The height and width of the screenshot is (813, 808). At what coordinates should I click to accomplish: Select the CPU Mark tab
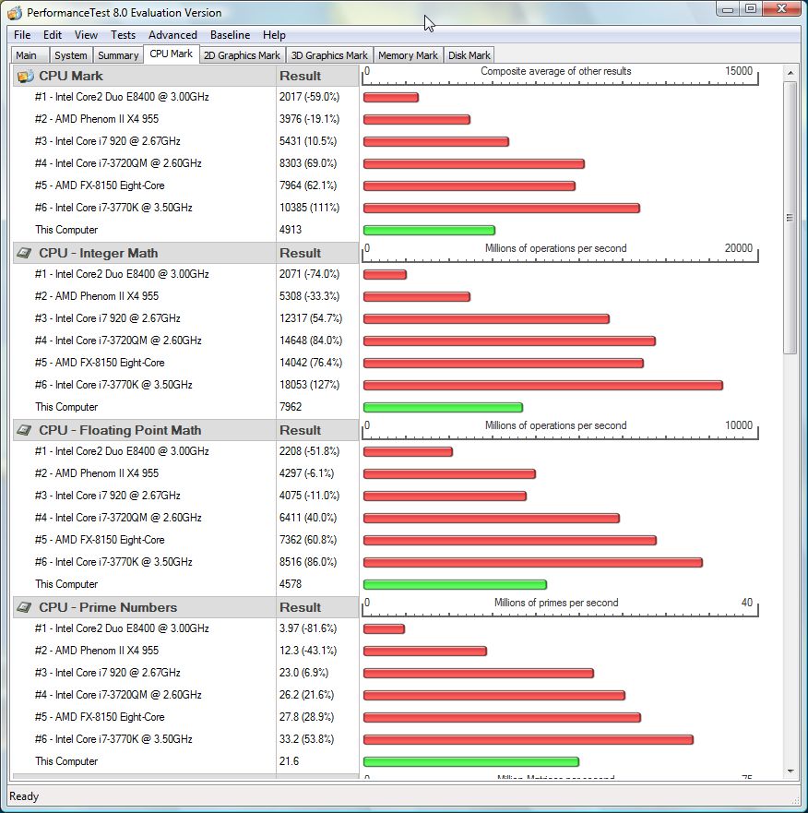point(171,54)
